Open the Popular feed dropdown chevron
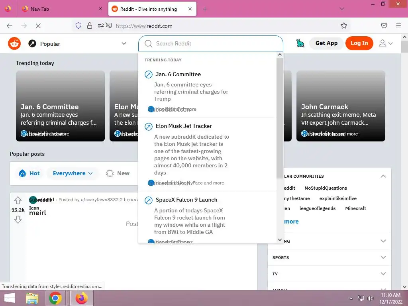408x306 pixels. click(124, 43)
